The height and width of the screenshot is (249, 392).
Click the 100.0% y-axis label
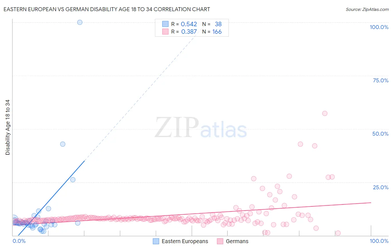[x=379, y=27]
